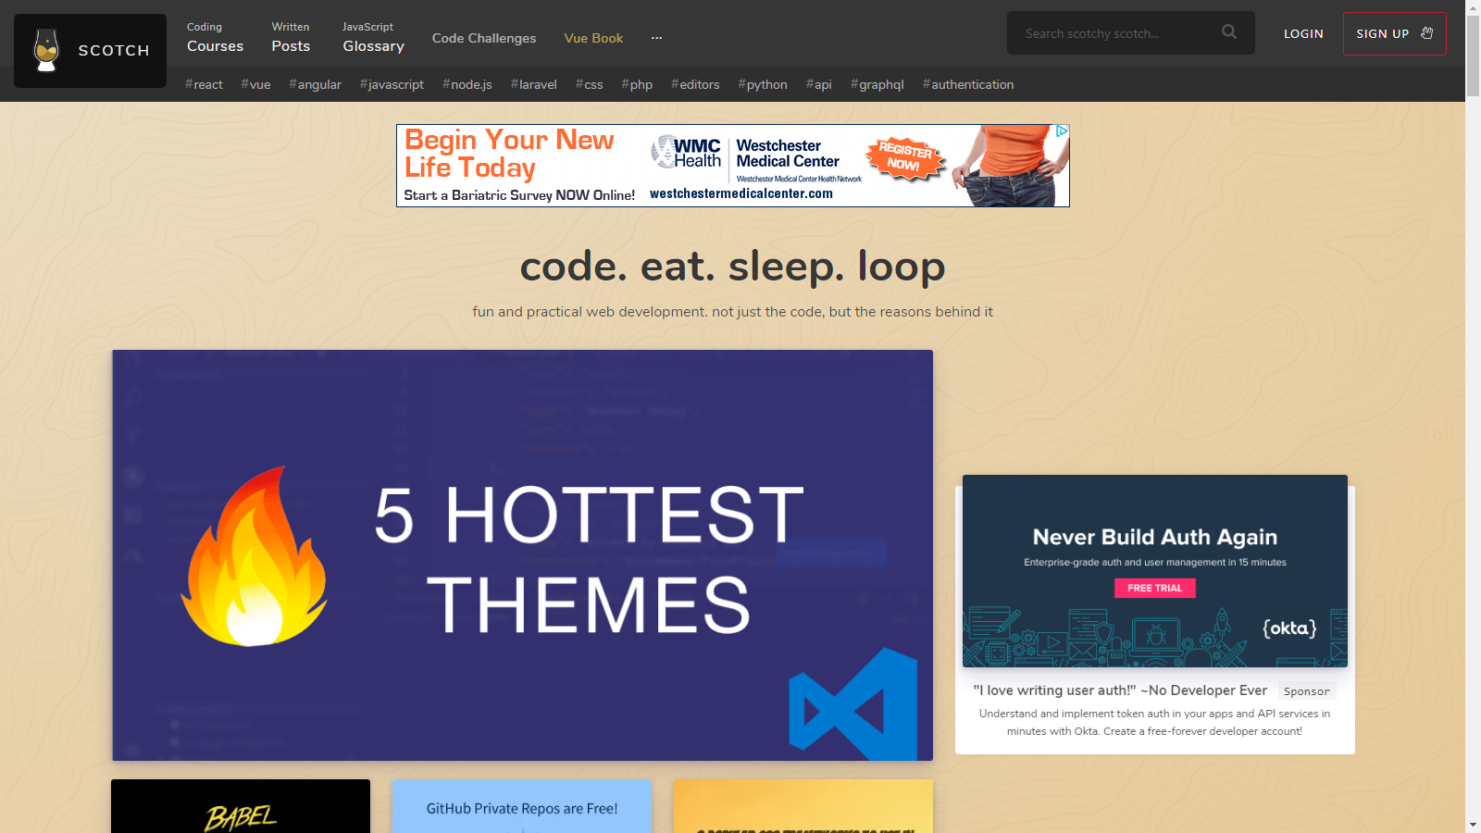The width and height of the screenshot is (1481, 833).
Task: Go to Code Challenges
Action: 484,38
